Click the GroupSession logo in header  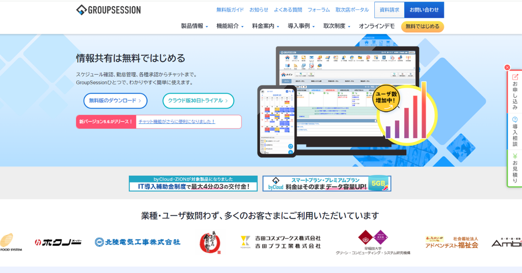coord(108,10)
